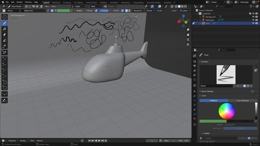Select the Fill bucket tool
Image resolution: width=260 pixels, height=146 pixels.
4,29
